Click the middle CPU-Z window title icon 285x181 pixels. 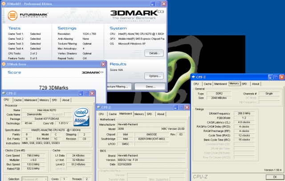tap(98, 107)
